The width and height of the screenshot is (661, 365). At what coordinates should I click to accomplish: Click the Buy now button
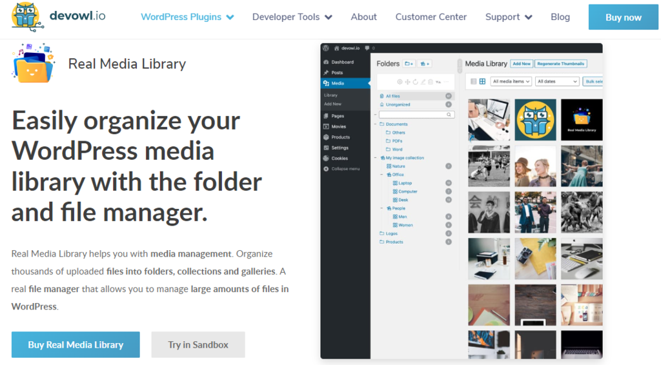[623, 17]
